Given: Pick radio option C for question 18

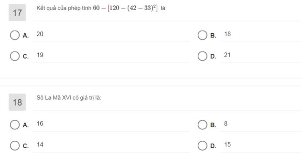Looking at the screenshot, I should pos(14,145).
